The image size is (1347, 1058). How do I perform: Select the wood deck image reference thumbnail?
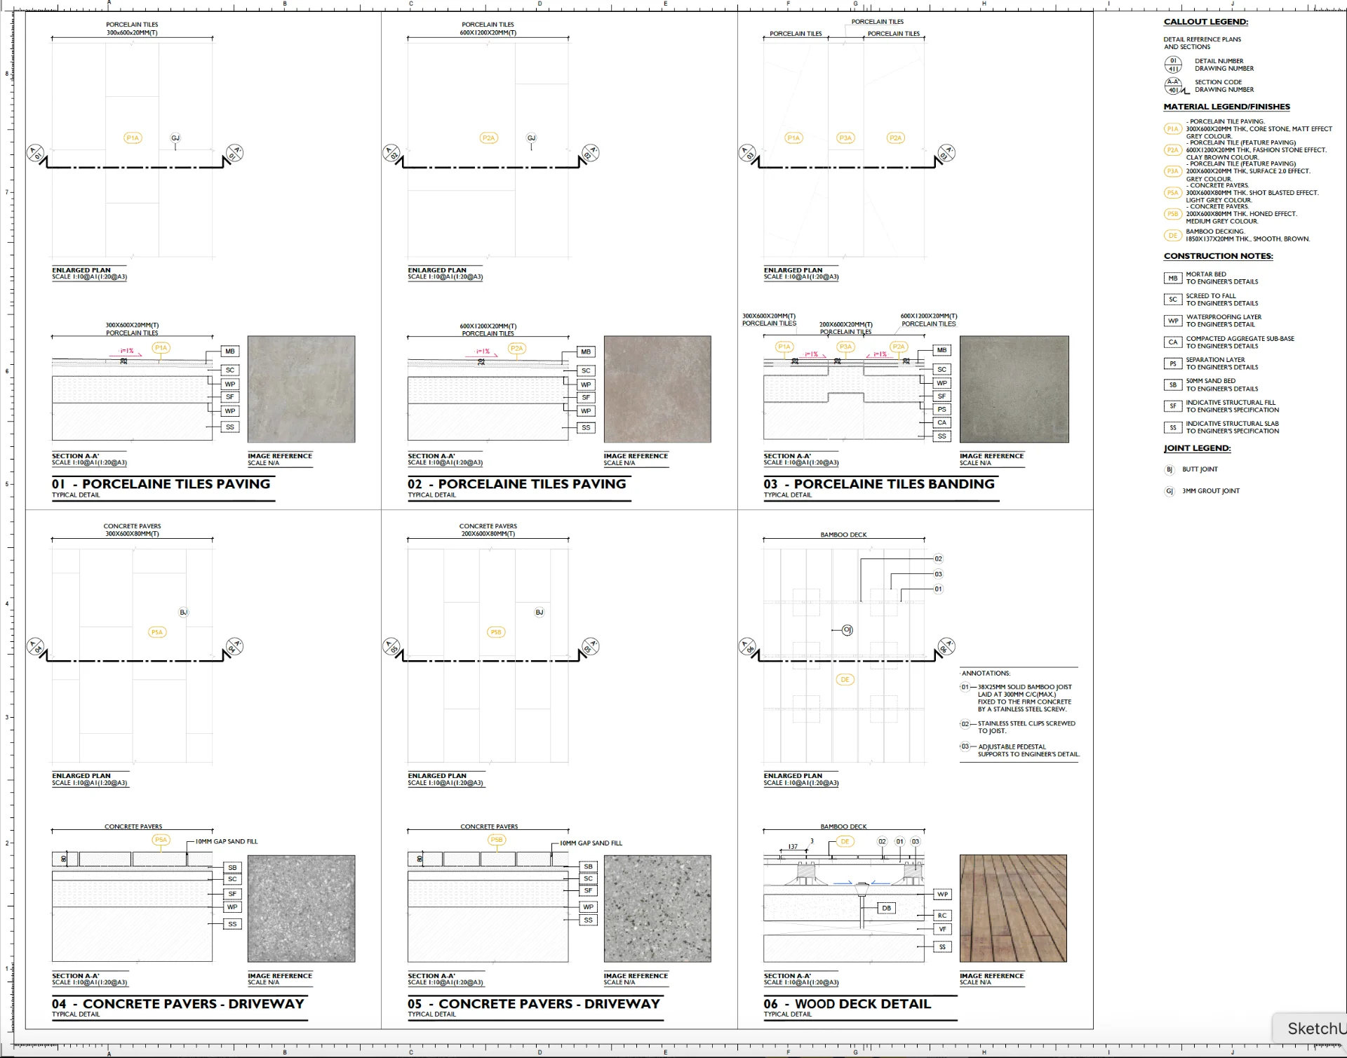click(x=1012, y=908)
